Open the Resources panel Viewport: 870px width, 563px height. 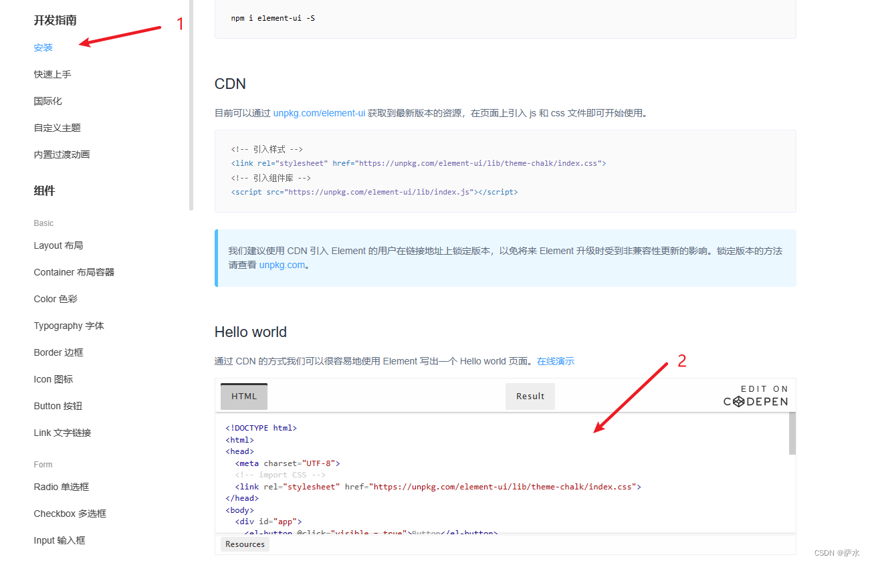click(245, 544)
